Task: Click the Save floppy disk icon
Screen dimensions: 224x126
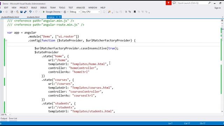Action: (x=21, y=12)
